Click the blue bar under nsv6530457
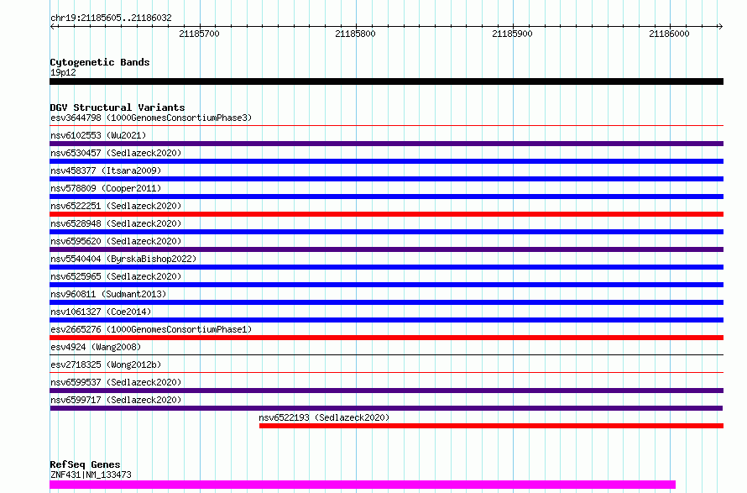The image size is (747, 493). pos(386,161)
